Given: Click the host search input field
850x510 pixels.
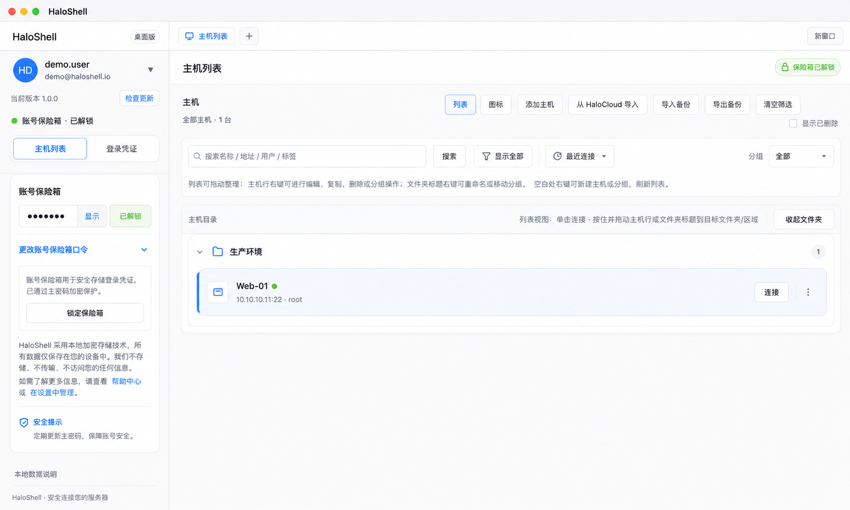Looking at the screenshot, I should pyautogui.click(x=307, y=156).
